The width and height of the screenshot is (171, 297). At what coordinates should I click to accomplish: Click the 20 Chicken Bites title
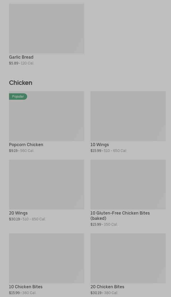tap(107, 287)
